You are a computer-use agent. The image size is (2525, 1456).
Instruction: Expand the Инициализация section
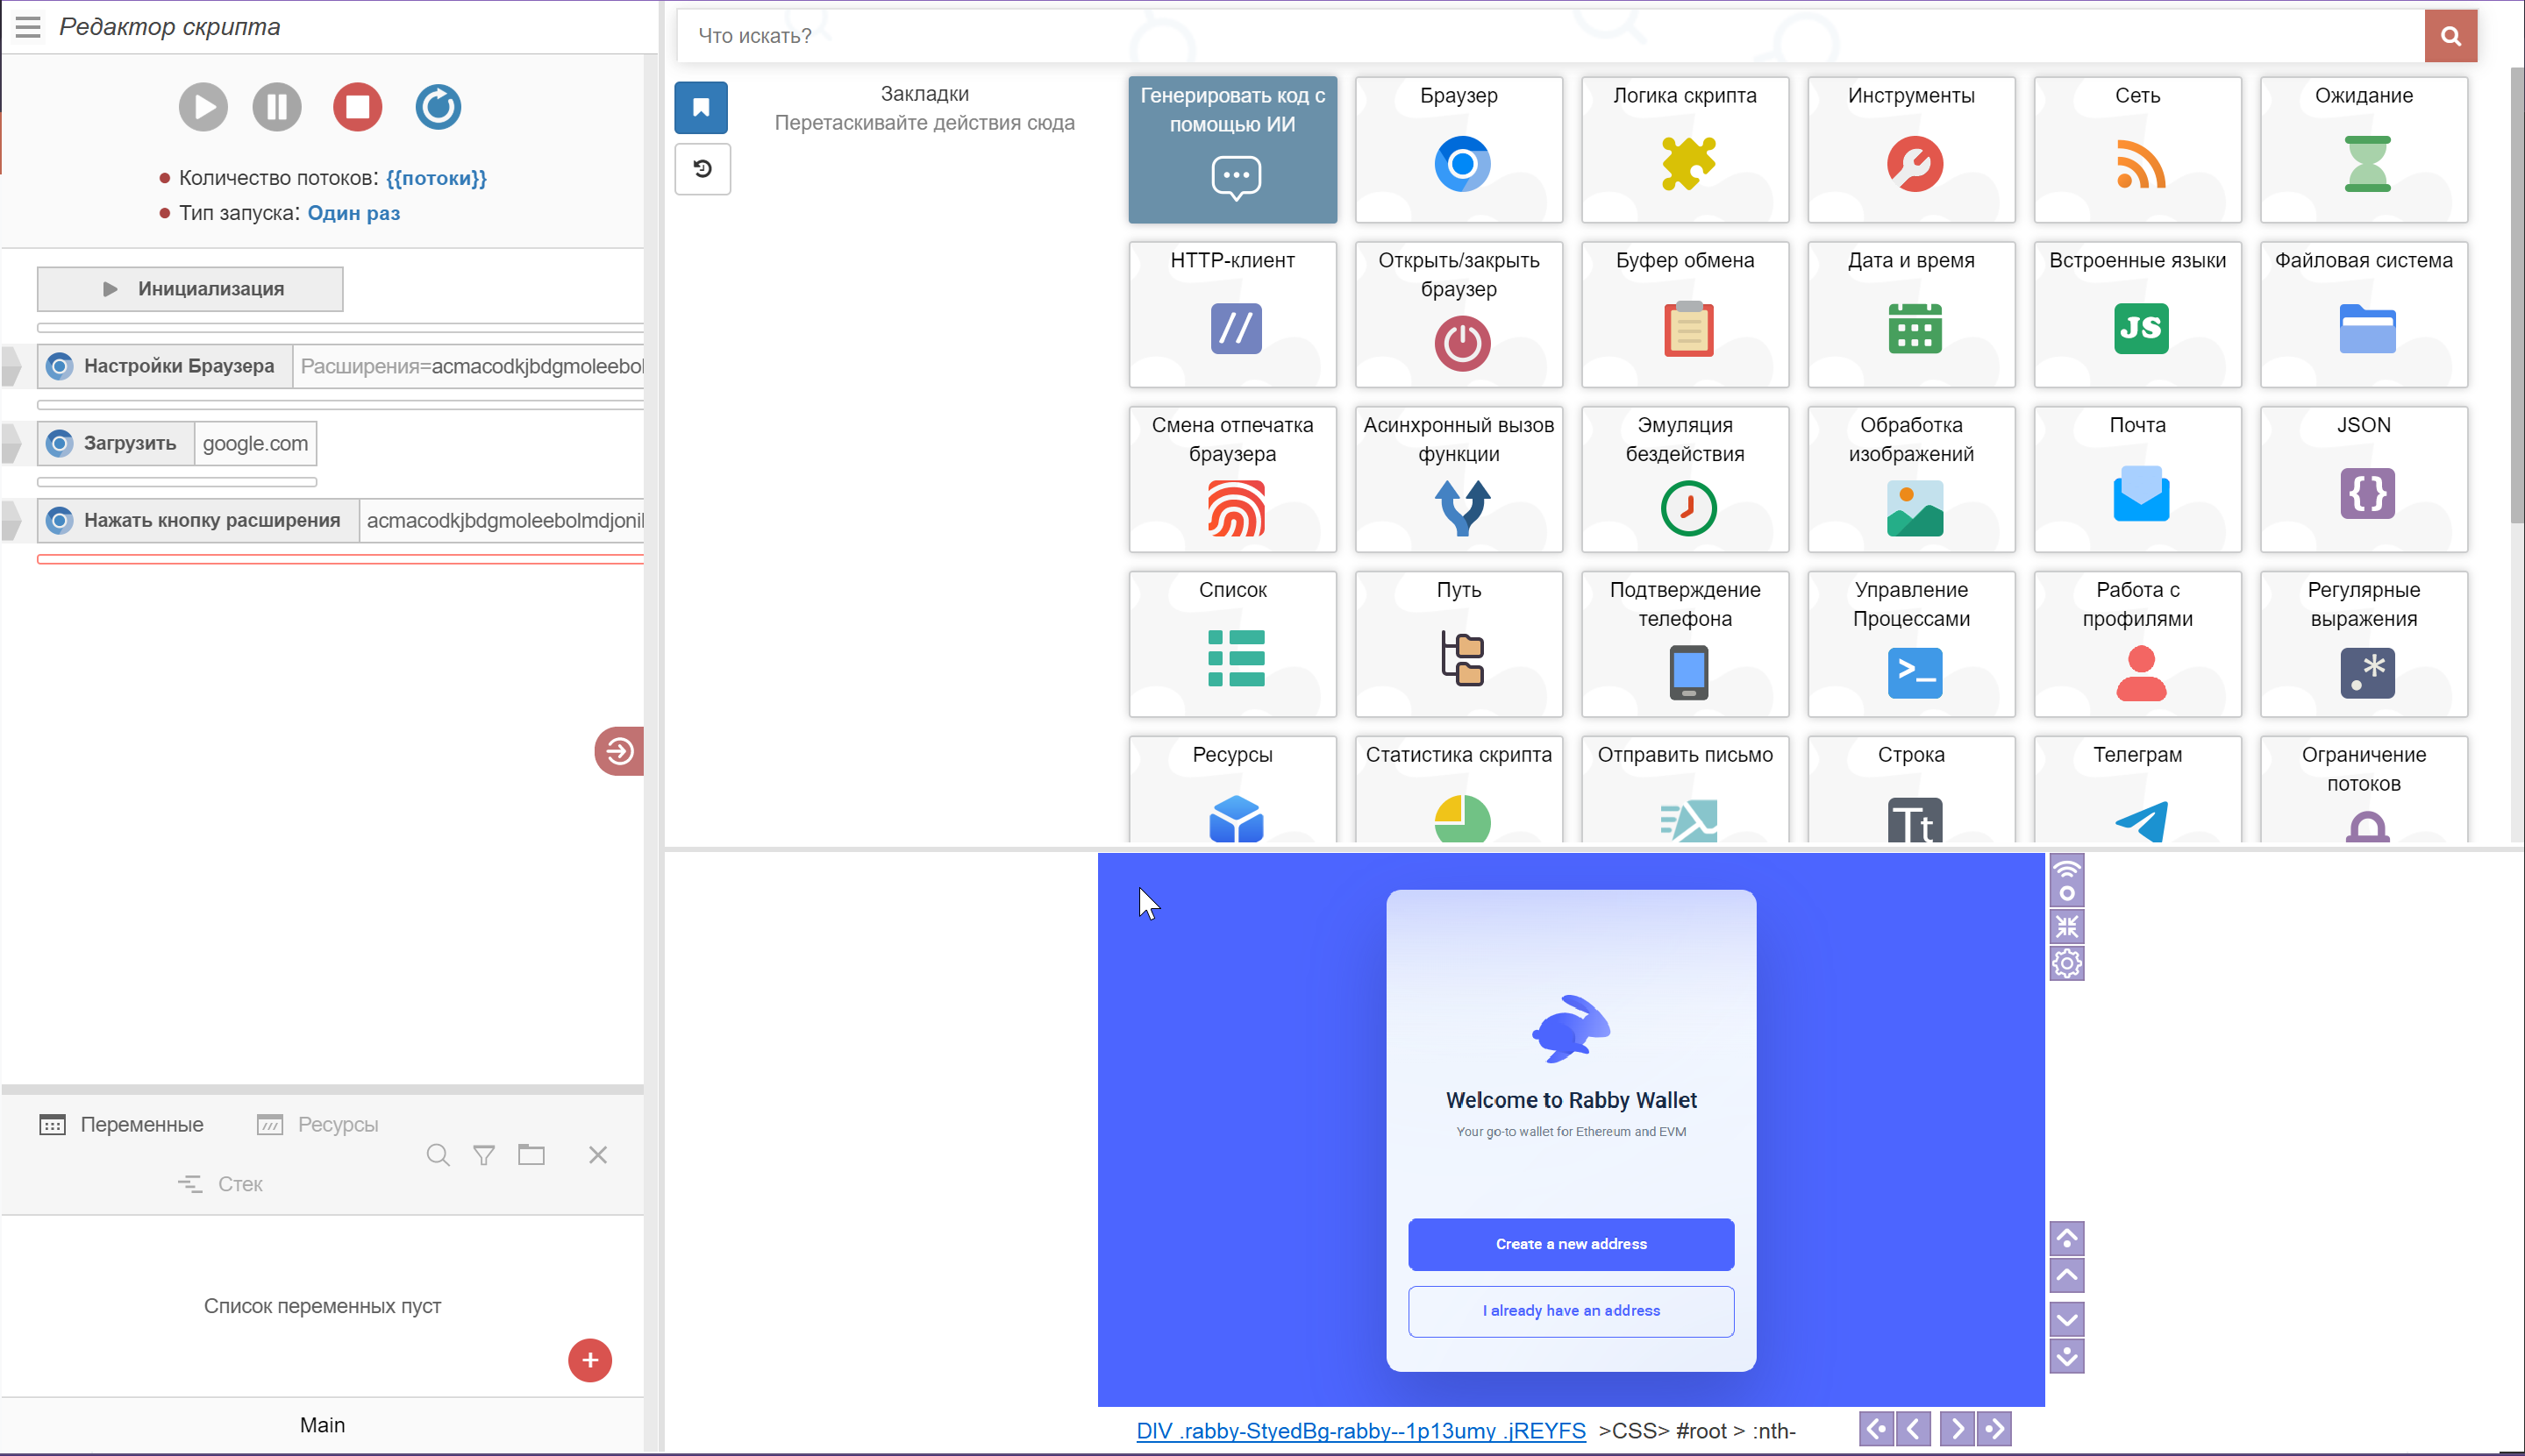(190, 289)
